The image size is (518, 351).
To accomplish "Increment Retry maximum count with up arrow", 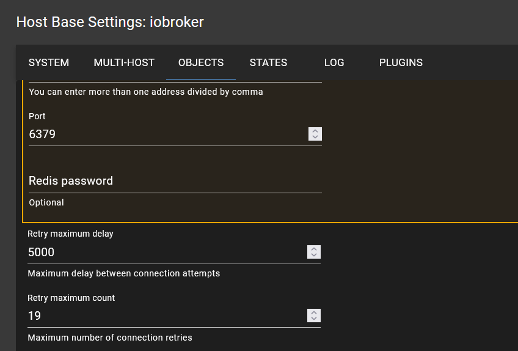I will pos(313,312).
